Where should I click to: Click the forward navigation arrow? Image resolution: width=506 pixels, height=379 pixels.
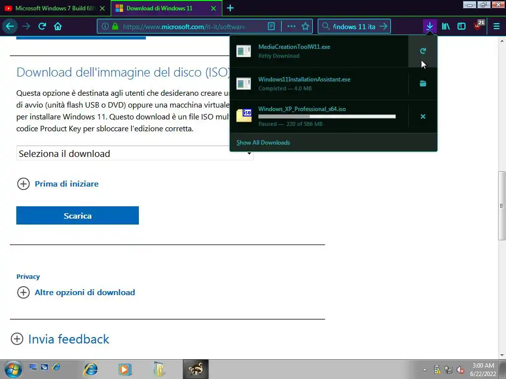pos(26,27)
